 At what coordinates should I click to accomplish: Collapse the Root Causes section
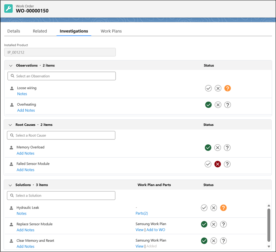[10, 125]
